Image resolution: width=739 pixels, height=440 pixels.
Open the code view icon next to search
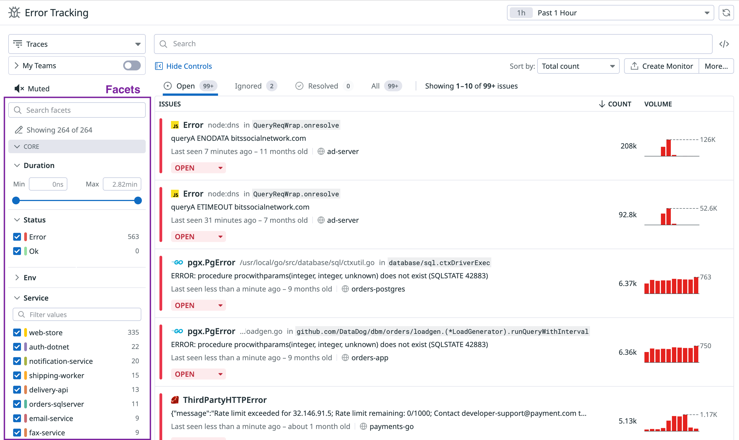[x=724, y=44]
